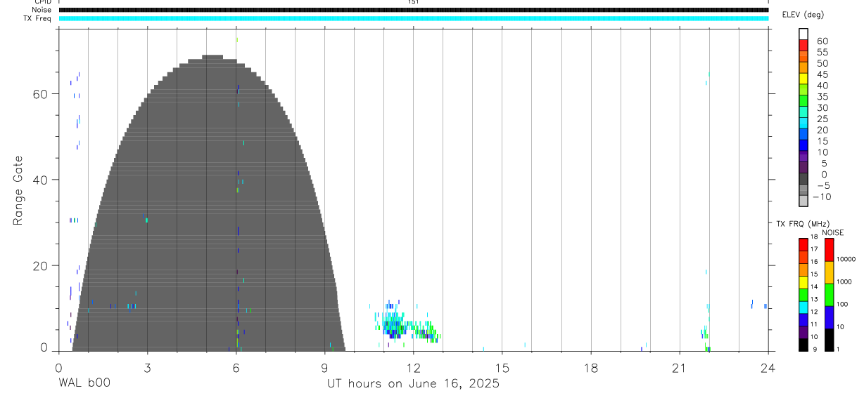Image resolution: width=864 pixels, height=398 pixels.
Task: Click the Range Gate axis tick "20"
Action: pos(41,265)
